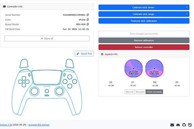Toggle the Check circularity mode
Screen dimensions: 194x129
click(154, 92)
